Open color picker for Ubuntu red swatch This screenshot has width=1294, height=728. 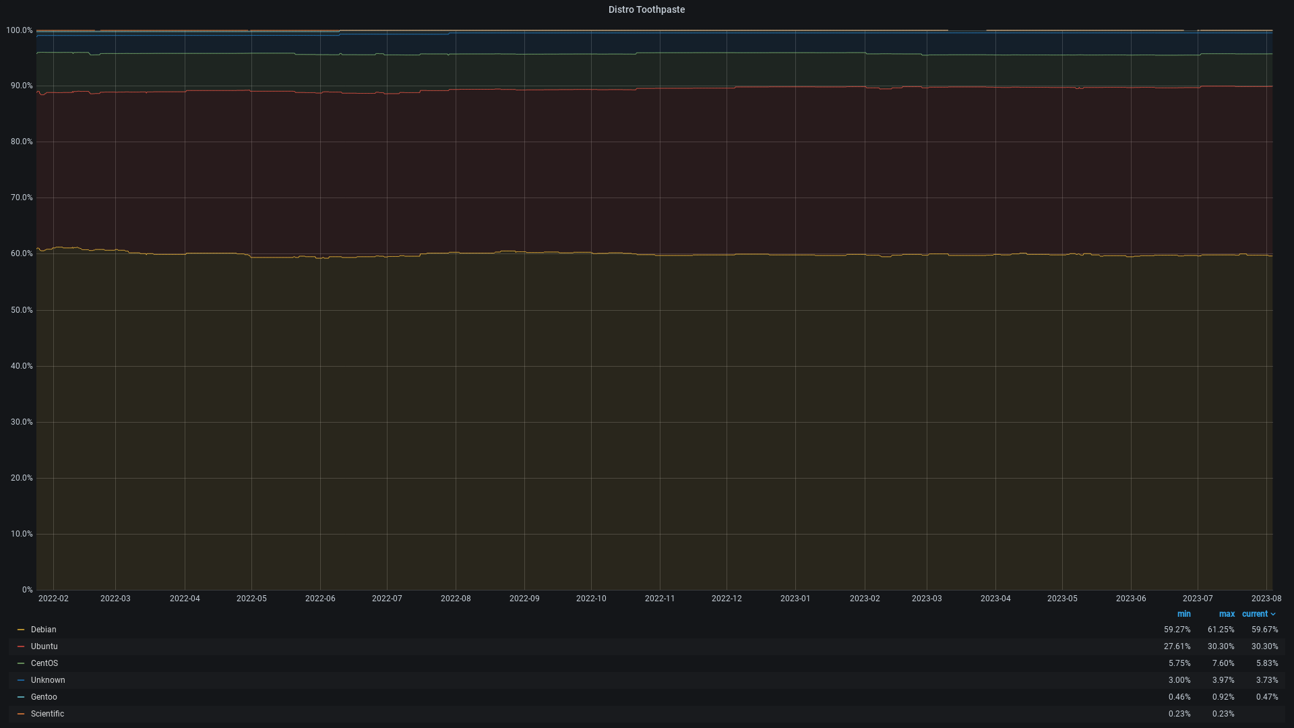[21, 646]
